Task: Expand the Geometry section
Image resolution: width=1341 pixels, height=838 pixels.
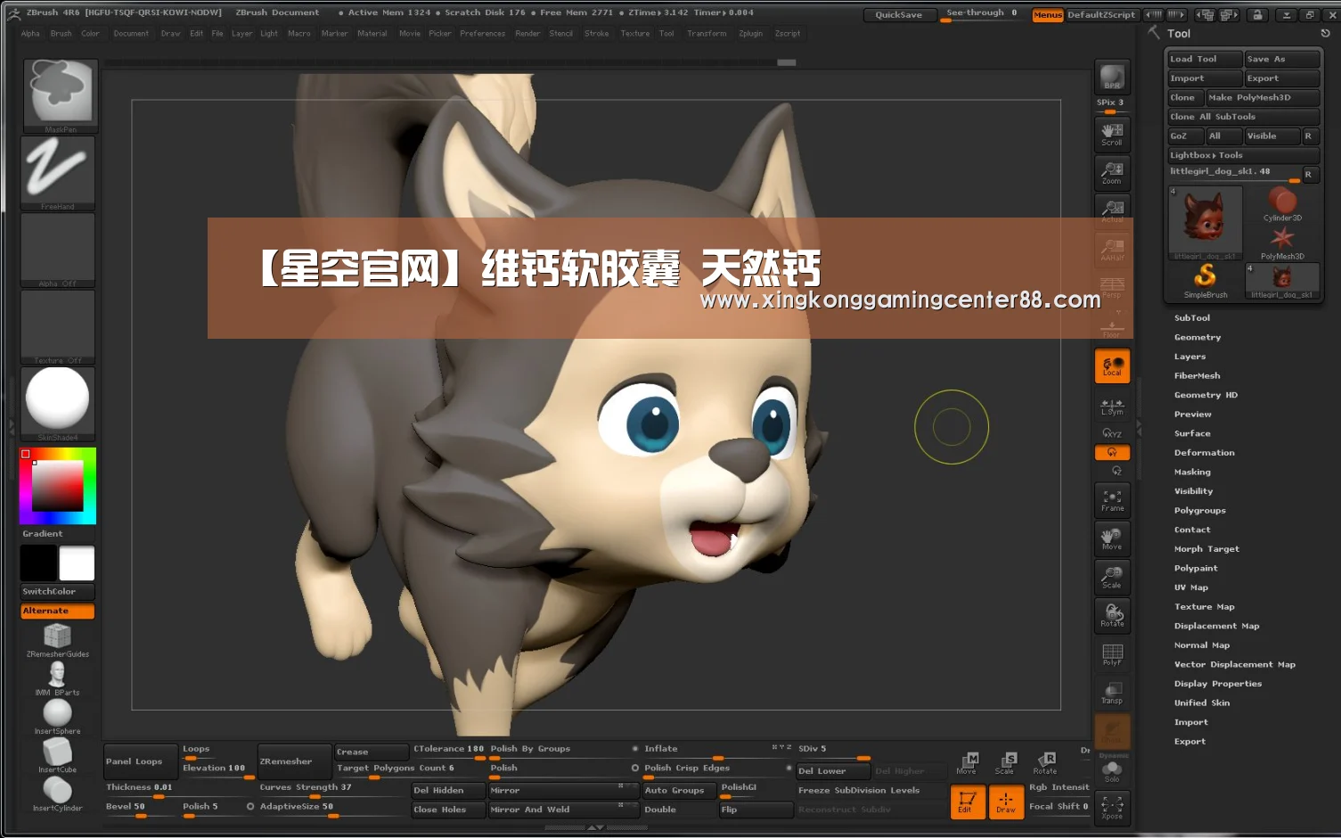Action: point(1198,338)
